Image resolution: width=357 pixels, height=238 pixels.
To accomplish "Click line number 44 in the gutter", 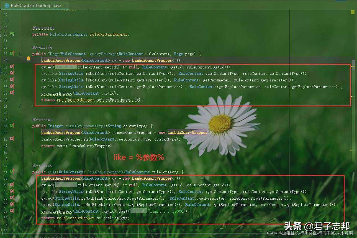I will point(6,126).
